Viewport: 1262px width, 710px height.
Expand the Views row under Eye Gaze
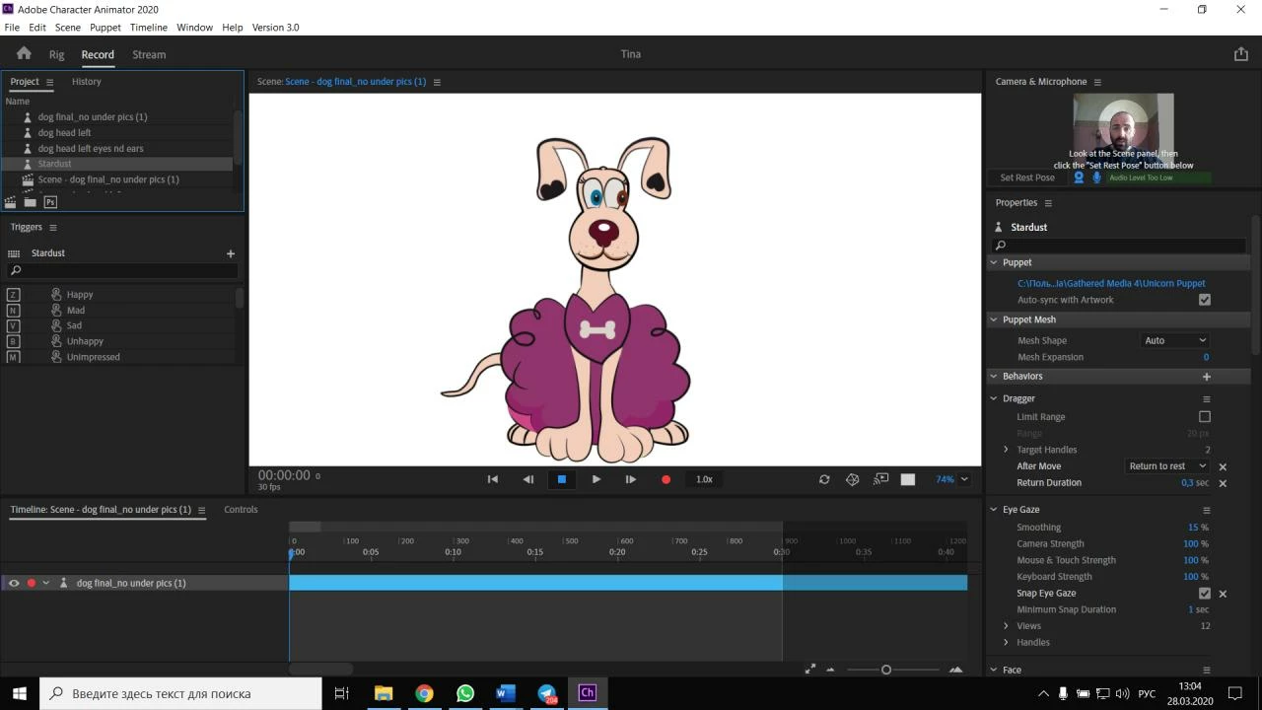[x=1006, y=626]
